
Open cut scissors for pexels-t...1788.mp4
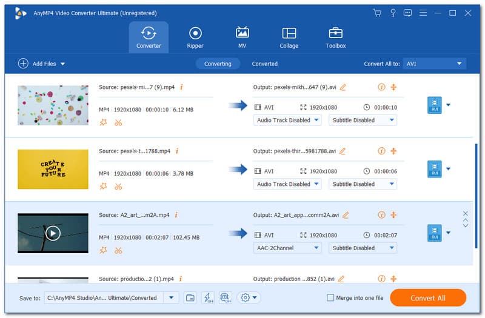(118, 187)
